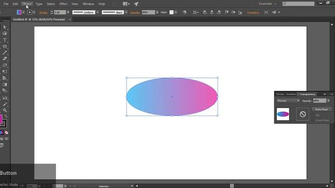
Task: Click Select Similar Objects icon
Action: click(274, 13)
